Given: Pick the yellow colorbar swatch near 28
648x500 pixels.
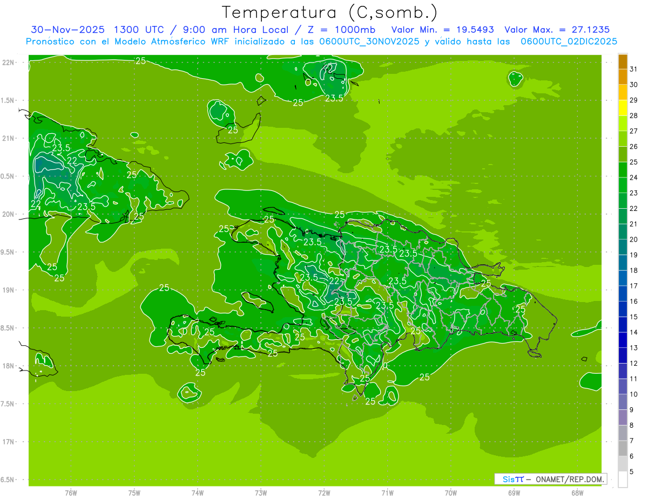Looking at the screenshot, I should 623,108.
